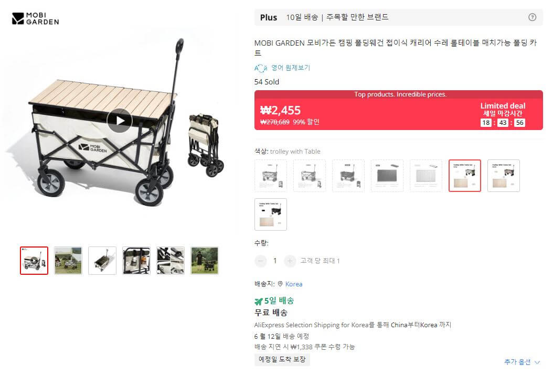Click the help question mark icon
This screenshot has width=553, height=376.
point(532,17)
